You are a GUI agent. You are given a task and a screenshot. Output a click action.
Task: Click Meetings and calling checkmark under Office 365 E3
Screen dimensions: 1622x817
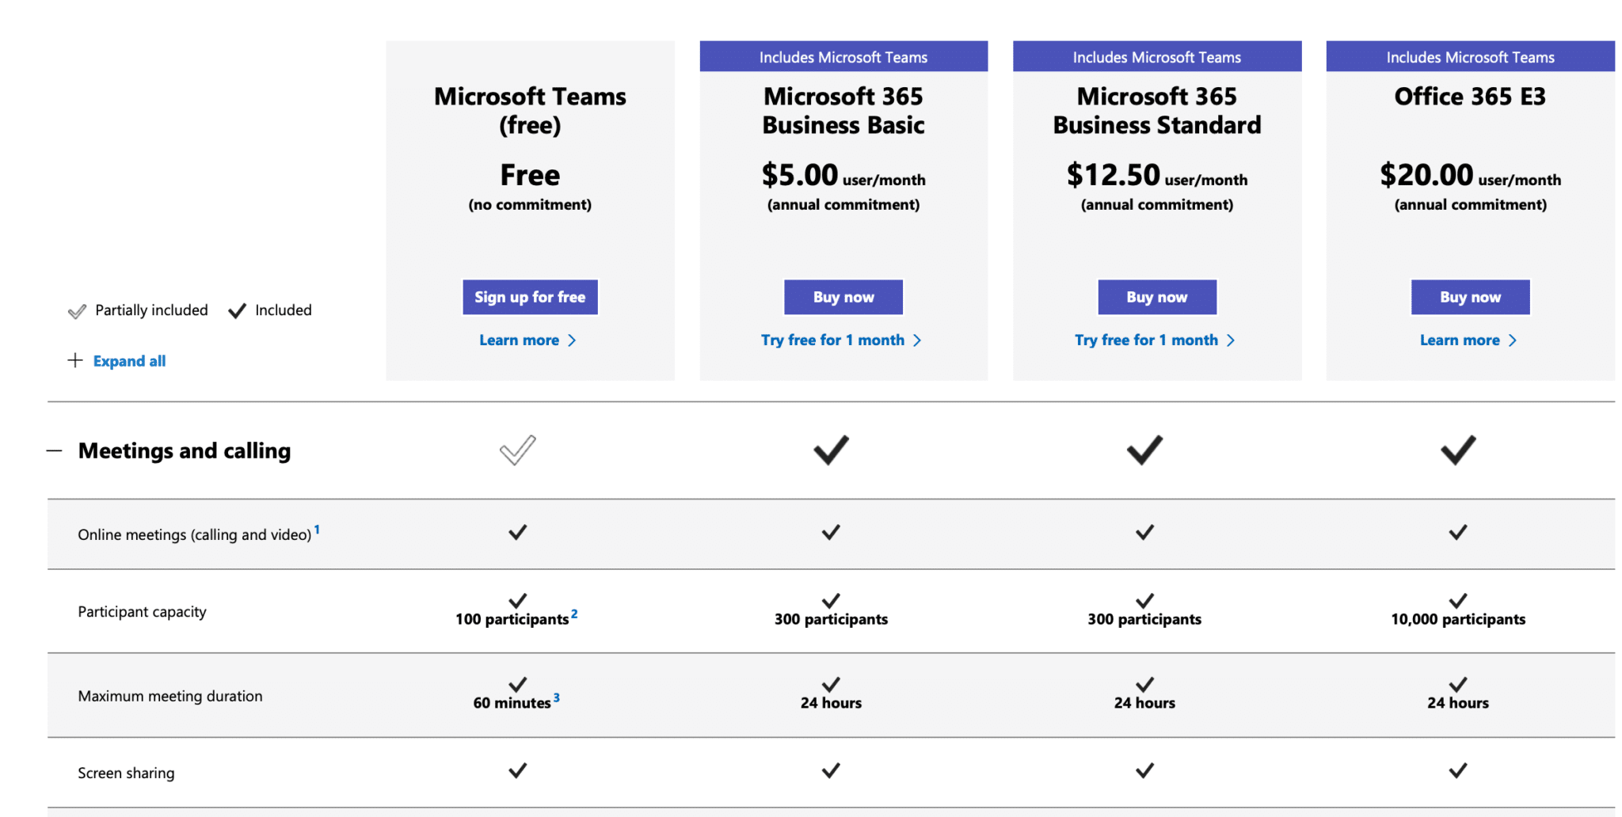[1458, 450]
